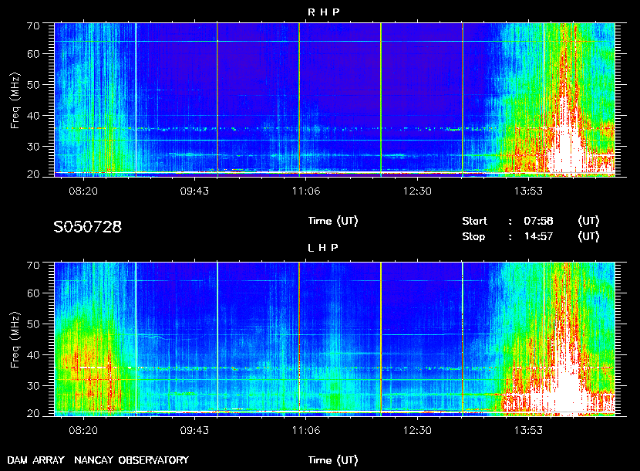Click the 40 frequency label on LHP axis
Screen dimensions: 640x471
33,355
